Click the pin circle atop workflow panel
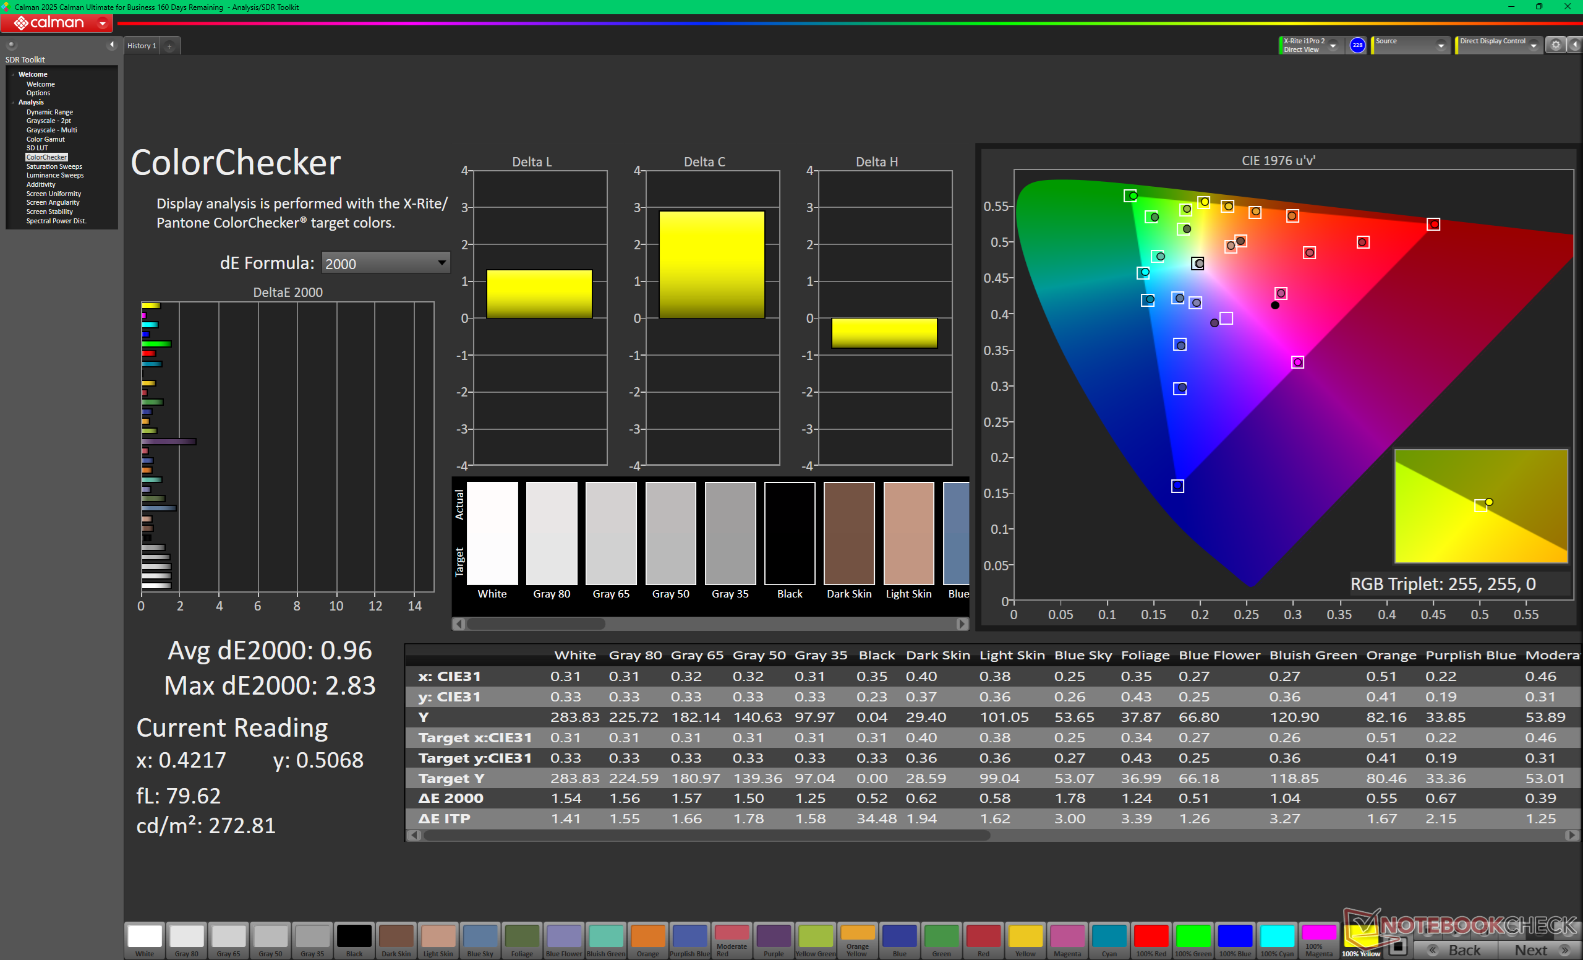Image resolution: width=1583 pixels, height=960 pixels. 11,45
